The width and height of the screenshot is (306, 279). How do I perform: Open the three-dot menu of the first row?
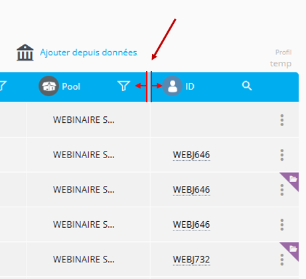click(282, 120)
